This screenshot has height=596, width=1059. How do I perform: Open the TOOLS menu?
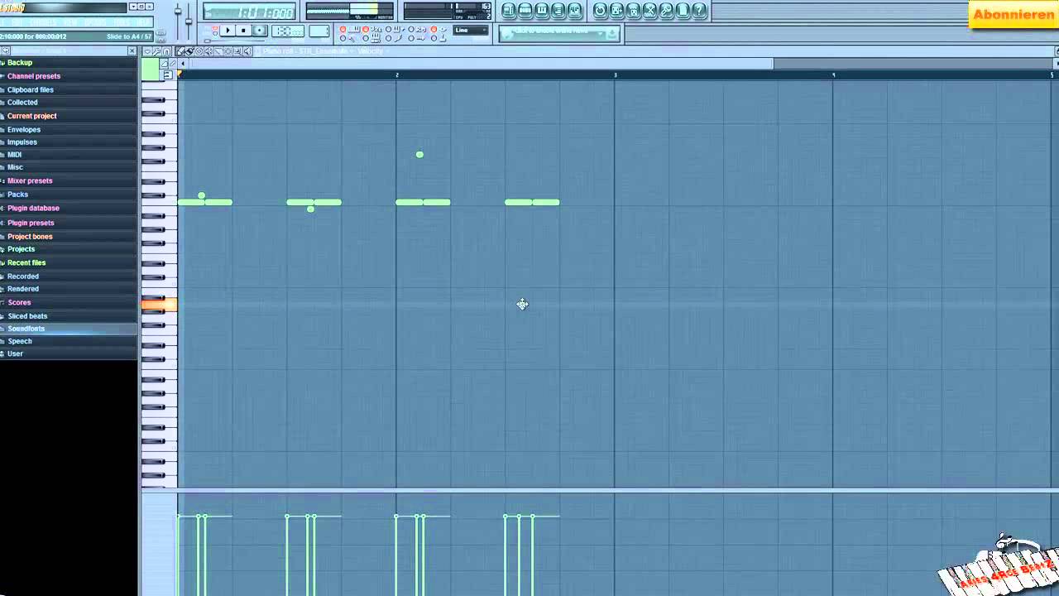122,22
